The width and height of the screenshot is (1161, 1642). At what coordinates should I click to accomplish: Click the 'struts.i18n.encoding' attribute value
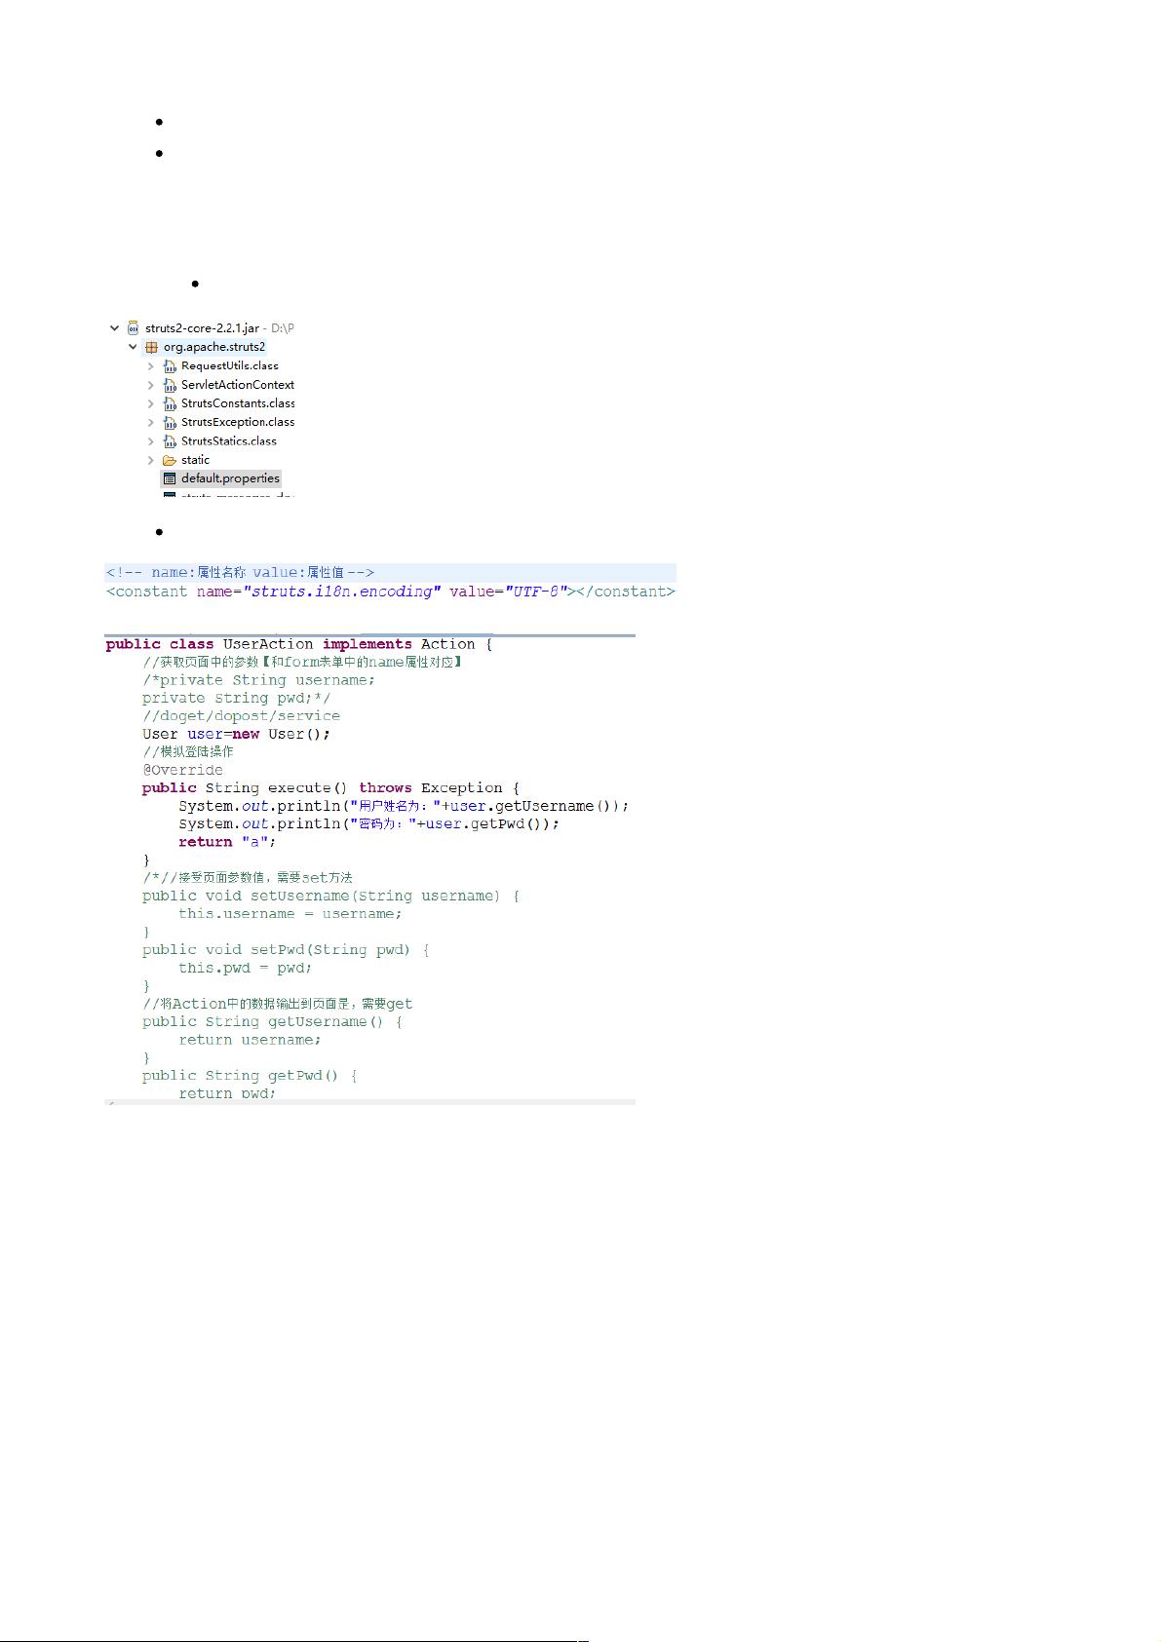pos(342,592)
